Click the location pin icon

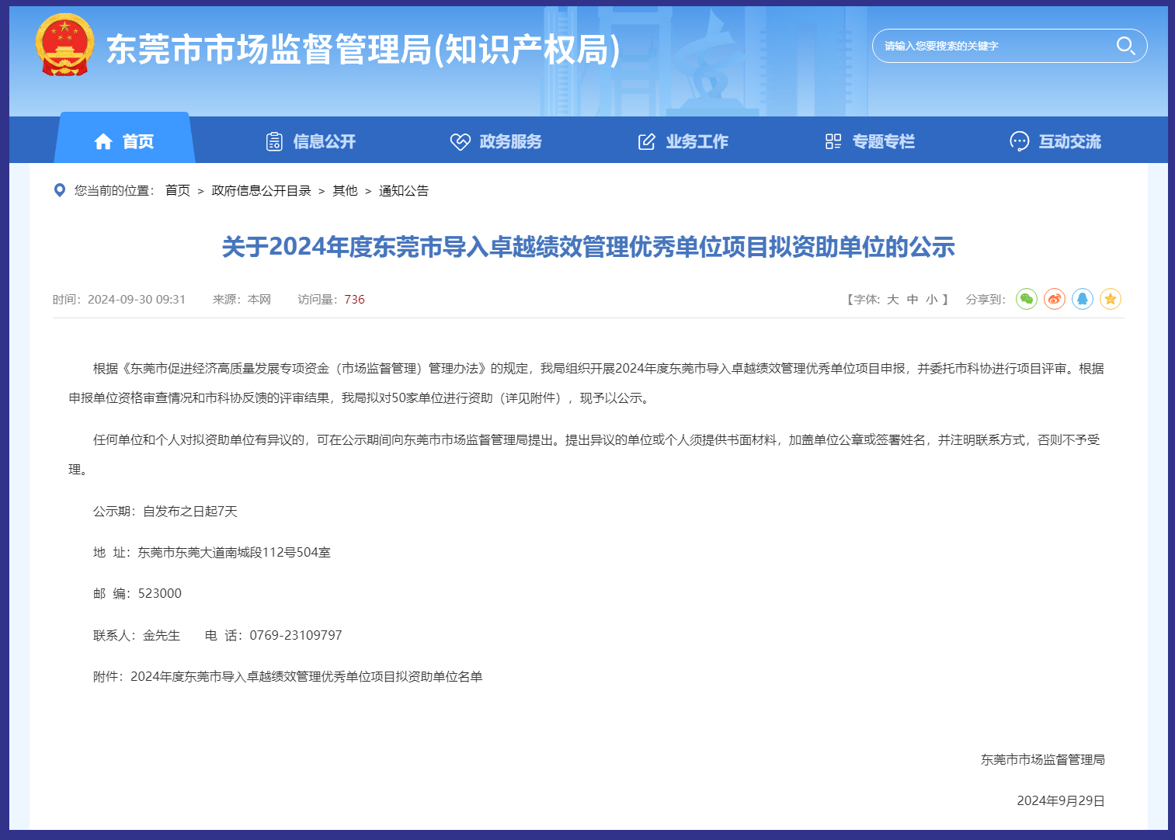click(x=59, y=190)
